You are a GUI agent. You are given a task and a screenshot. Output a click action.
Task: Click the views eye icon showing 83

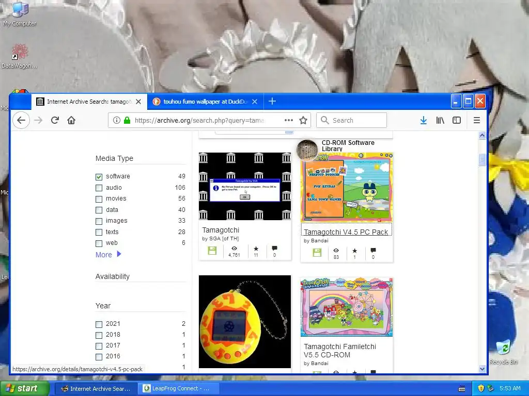[x=336, y=251]
